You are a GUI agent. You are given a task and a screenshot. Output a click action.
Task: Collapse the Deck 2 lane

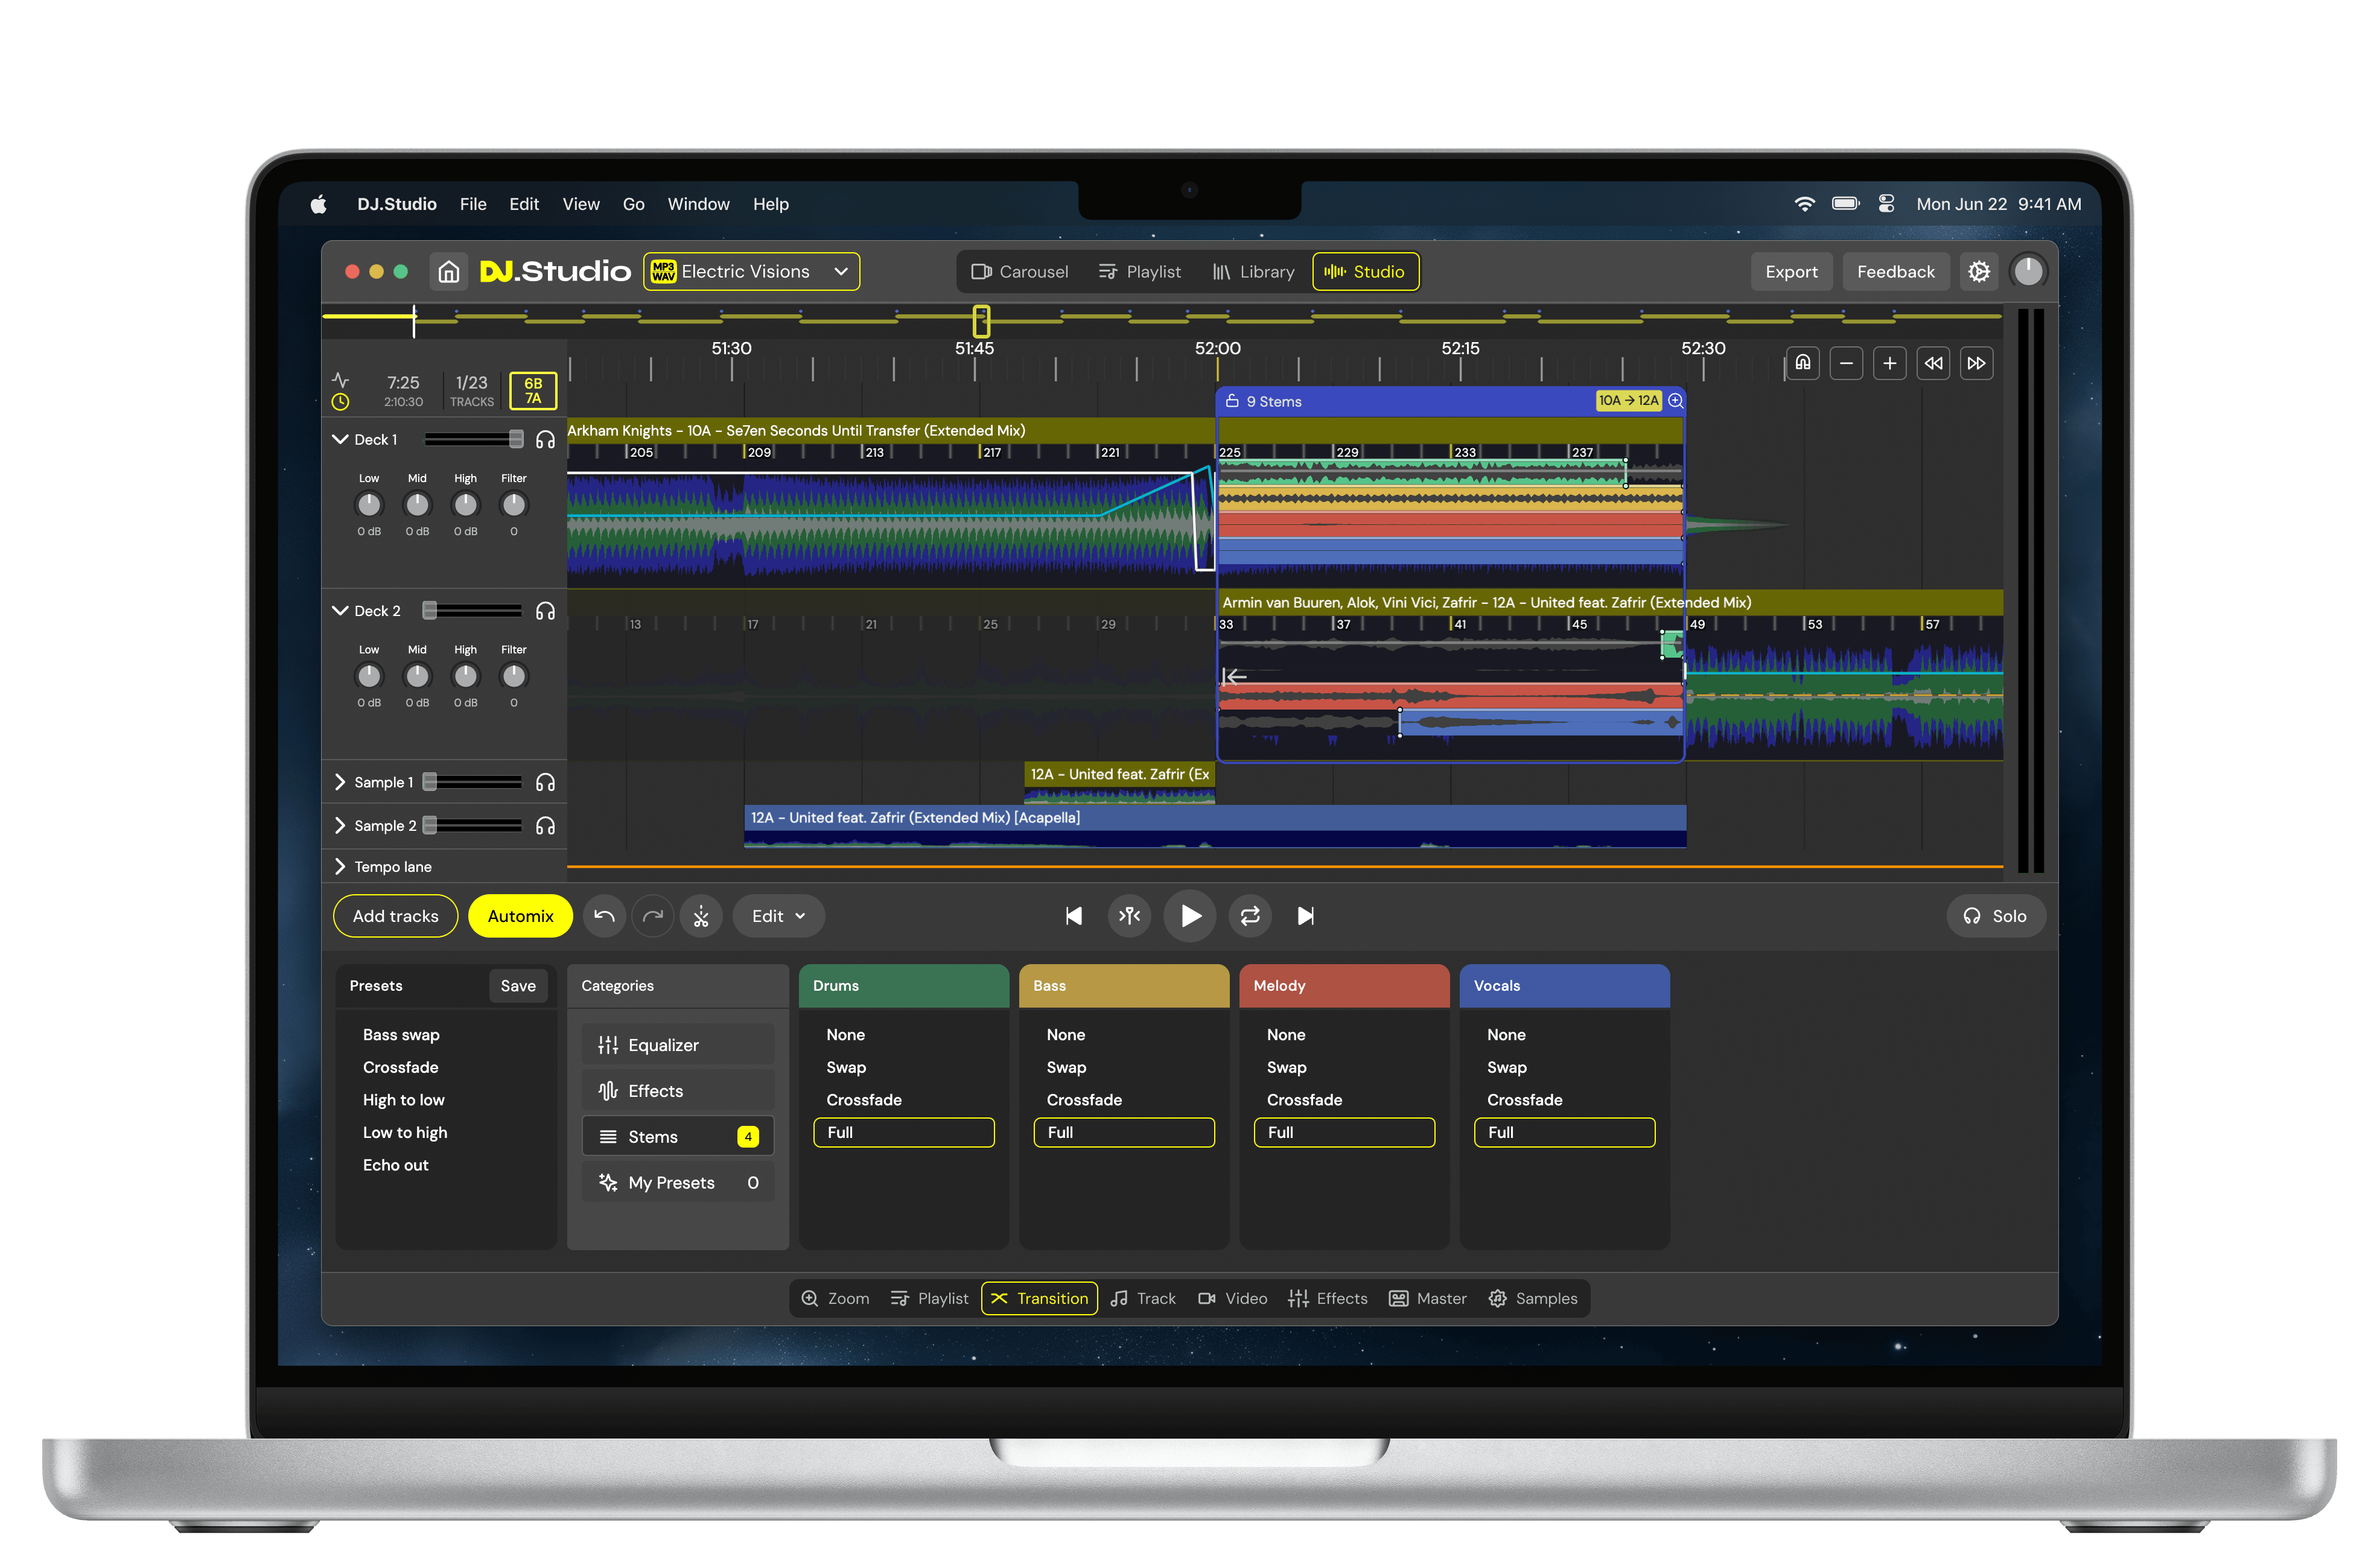pyautogui.click(x=340, y=611)
